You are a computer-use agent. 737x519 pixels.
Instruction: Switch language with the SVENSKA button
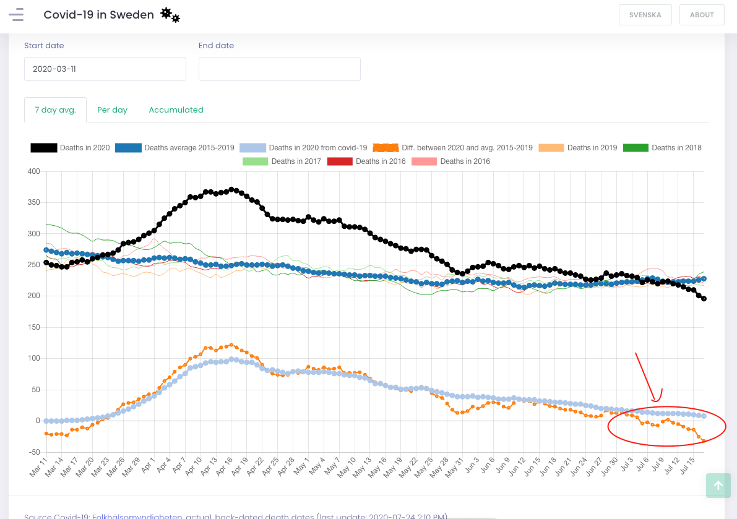click(x=645, y=15)
